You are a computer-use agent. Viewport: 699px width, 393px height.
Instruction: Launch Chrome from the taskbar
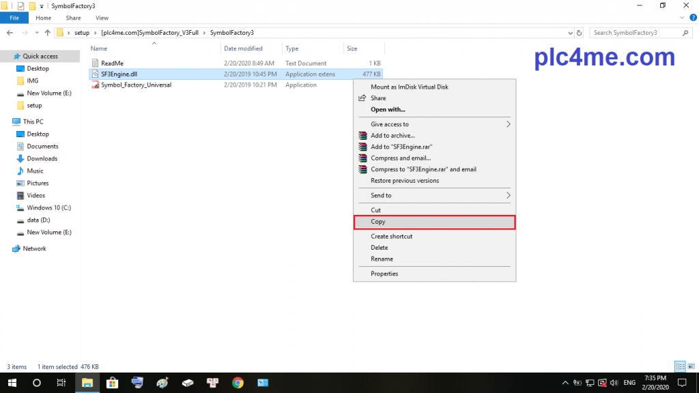238,383
